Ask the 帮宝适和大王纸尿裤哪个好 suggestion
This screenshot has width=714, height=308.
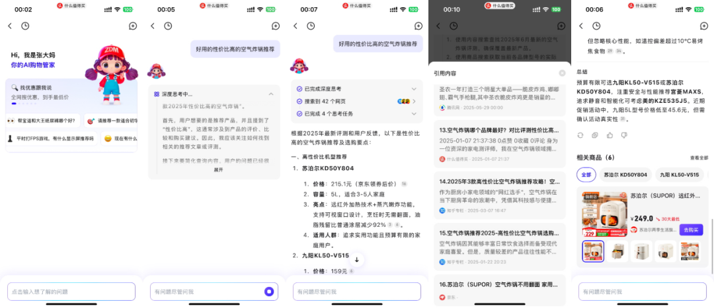(43, 121)
